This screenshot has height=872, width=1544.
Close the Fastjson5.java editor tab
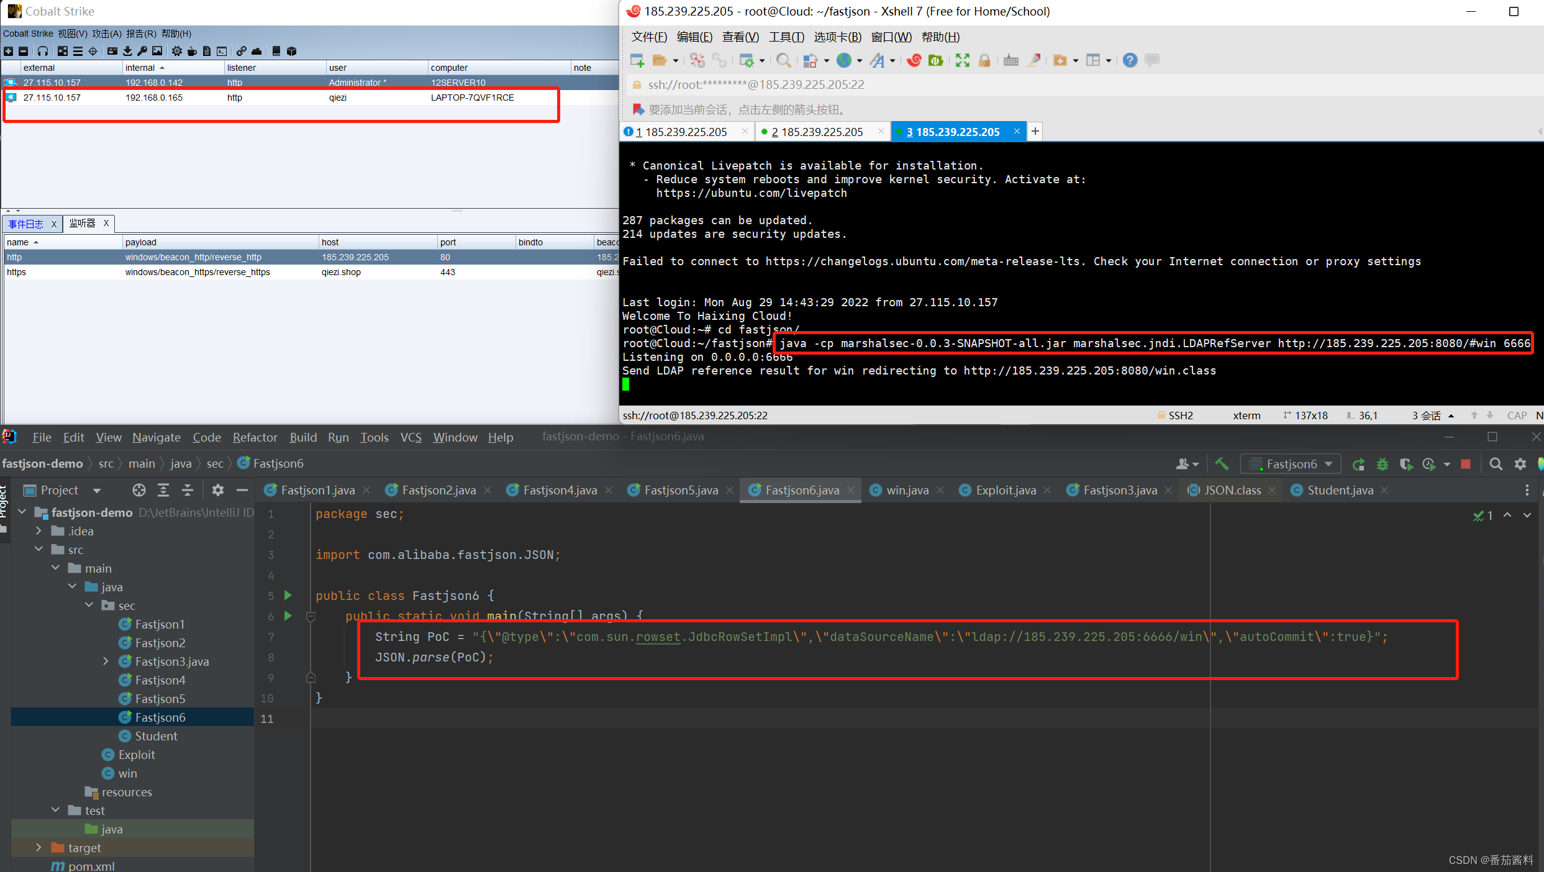tap(729, 490)
